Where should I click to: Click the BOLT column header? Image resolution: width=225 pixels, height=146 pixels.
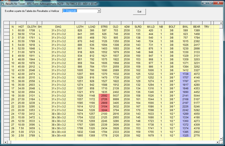(x=172, y=27)
